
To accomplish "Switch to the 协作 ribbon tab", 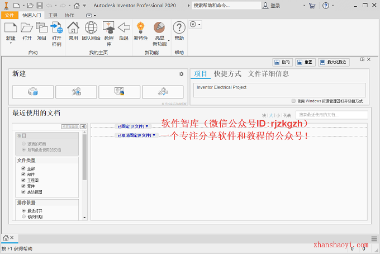I will [x=69, y=15].
